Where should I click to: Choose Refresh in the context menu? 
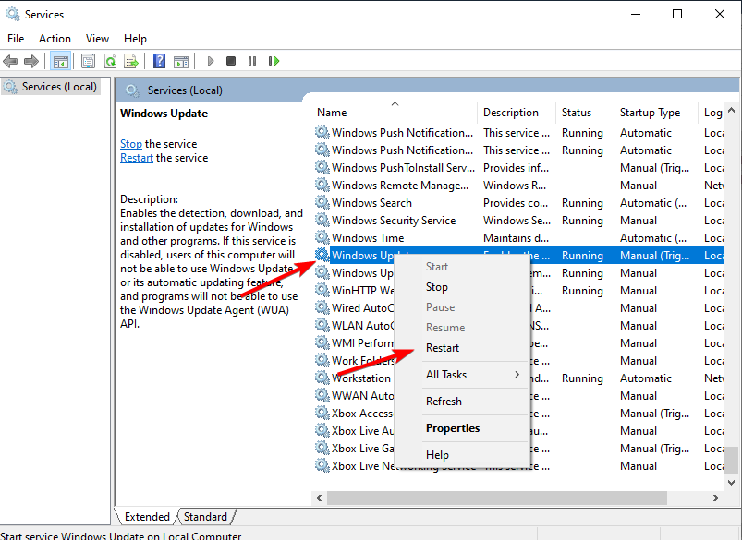coord(461,401)
